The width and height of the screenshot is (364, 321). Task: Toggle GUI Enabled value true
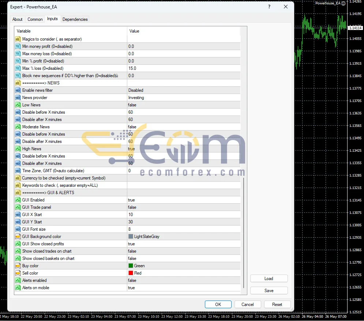pos(184,200)
